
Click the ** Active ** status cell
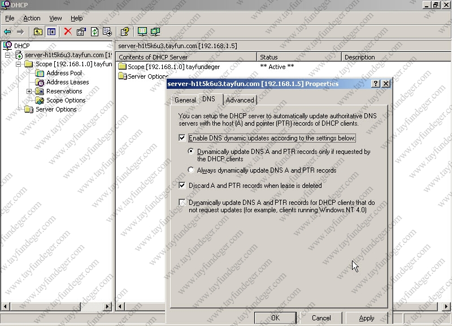[x=277, y=67]
